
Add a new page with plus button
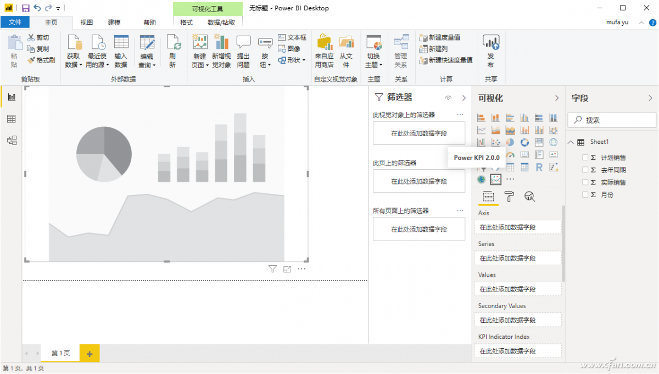[x=90, y=353]
